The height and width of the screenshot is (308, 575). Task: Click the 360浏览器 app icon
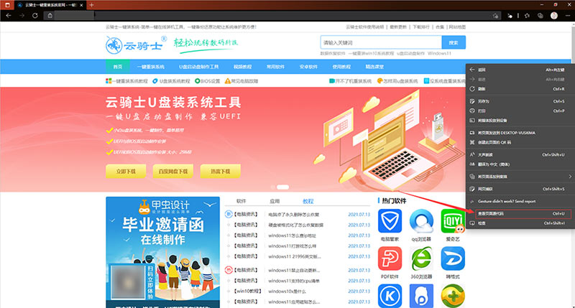(x=421, y=258)
